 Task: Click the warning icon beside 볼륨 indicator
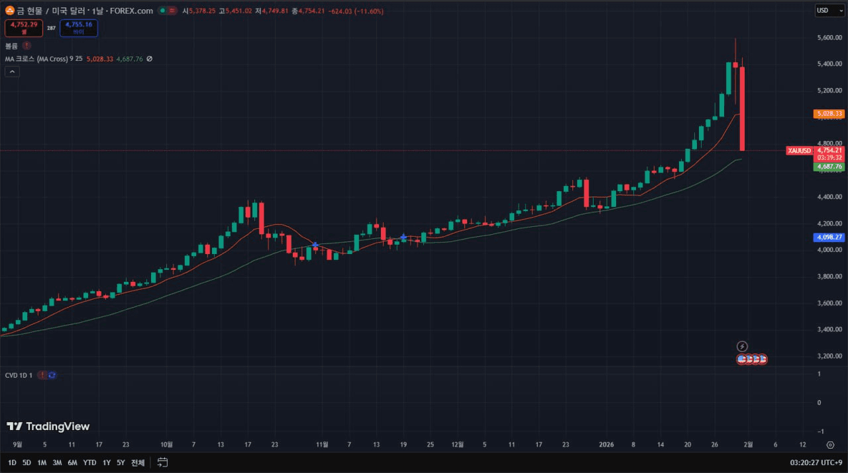[x=26, y=45]
